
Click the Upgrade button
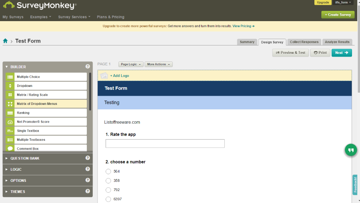click(323, 2)
